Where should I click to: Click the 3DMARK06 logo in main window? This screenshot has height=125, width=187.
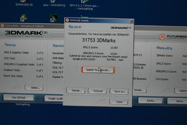(x=26, y=34)
